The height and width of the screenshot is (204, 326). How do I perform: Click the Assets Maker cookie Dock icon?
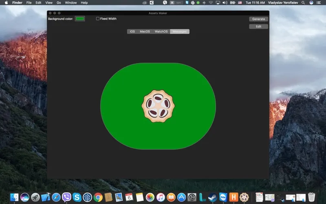[244, 197]
